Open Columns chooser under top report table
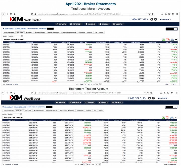Viewport: 181px width, 168px height. tap(8, 84)
